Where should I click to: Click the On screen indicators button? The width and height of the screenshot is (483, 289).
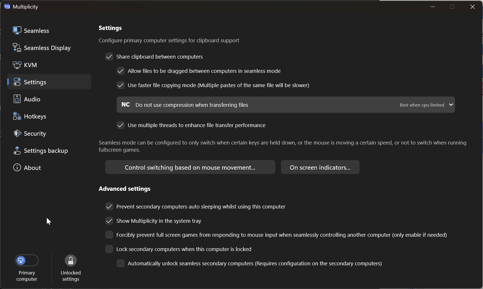pos(320,167)
